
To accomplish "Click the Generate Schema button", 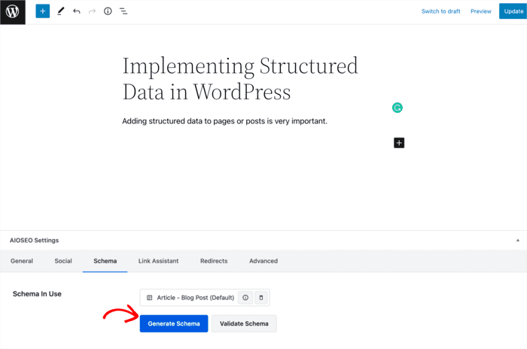I will 174,323.
